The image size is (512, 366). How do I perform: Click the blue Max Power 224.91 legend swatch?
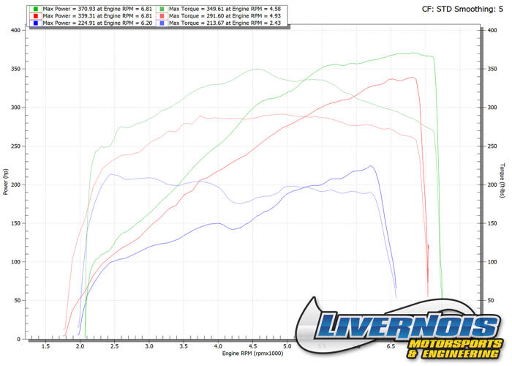(36, 23)
